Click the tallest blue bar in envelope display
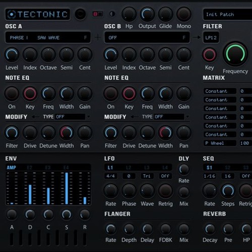Viewport: 252px width, 252px height. [67, 188]
